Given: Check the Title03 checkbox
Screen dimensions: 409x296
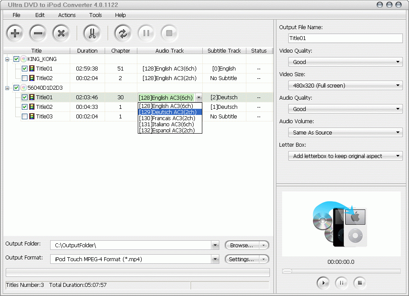Looking at the screenshot, I should (x=24, y=116).
